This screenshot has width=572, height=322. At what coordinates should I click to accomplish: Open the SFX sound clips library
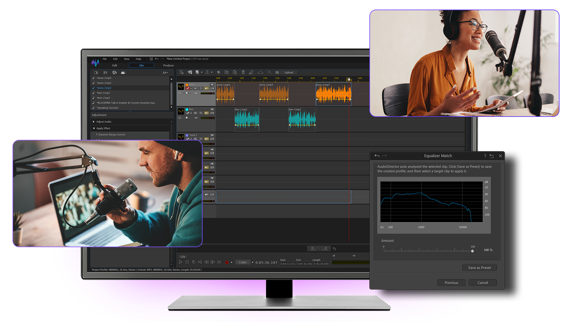point(105,72)
